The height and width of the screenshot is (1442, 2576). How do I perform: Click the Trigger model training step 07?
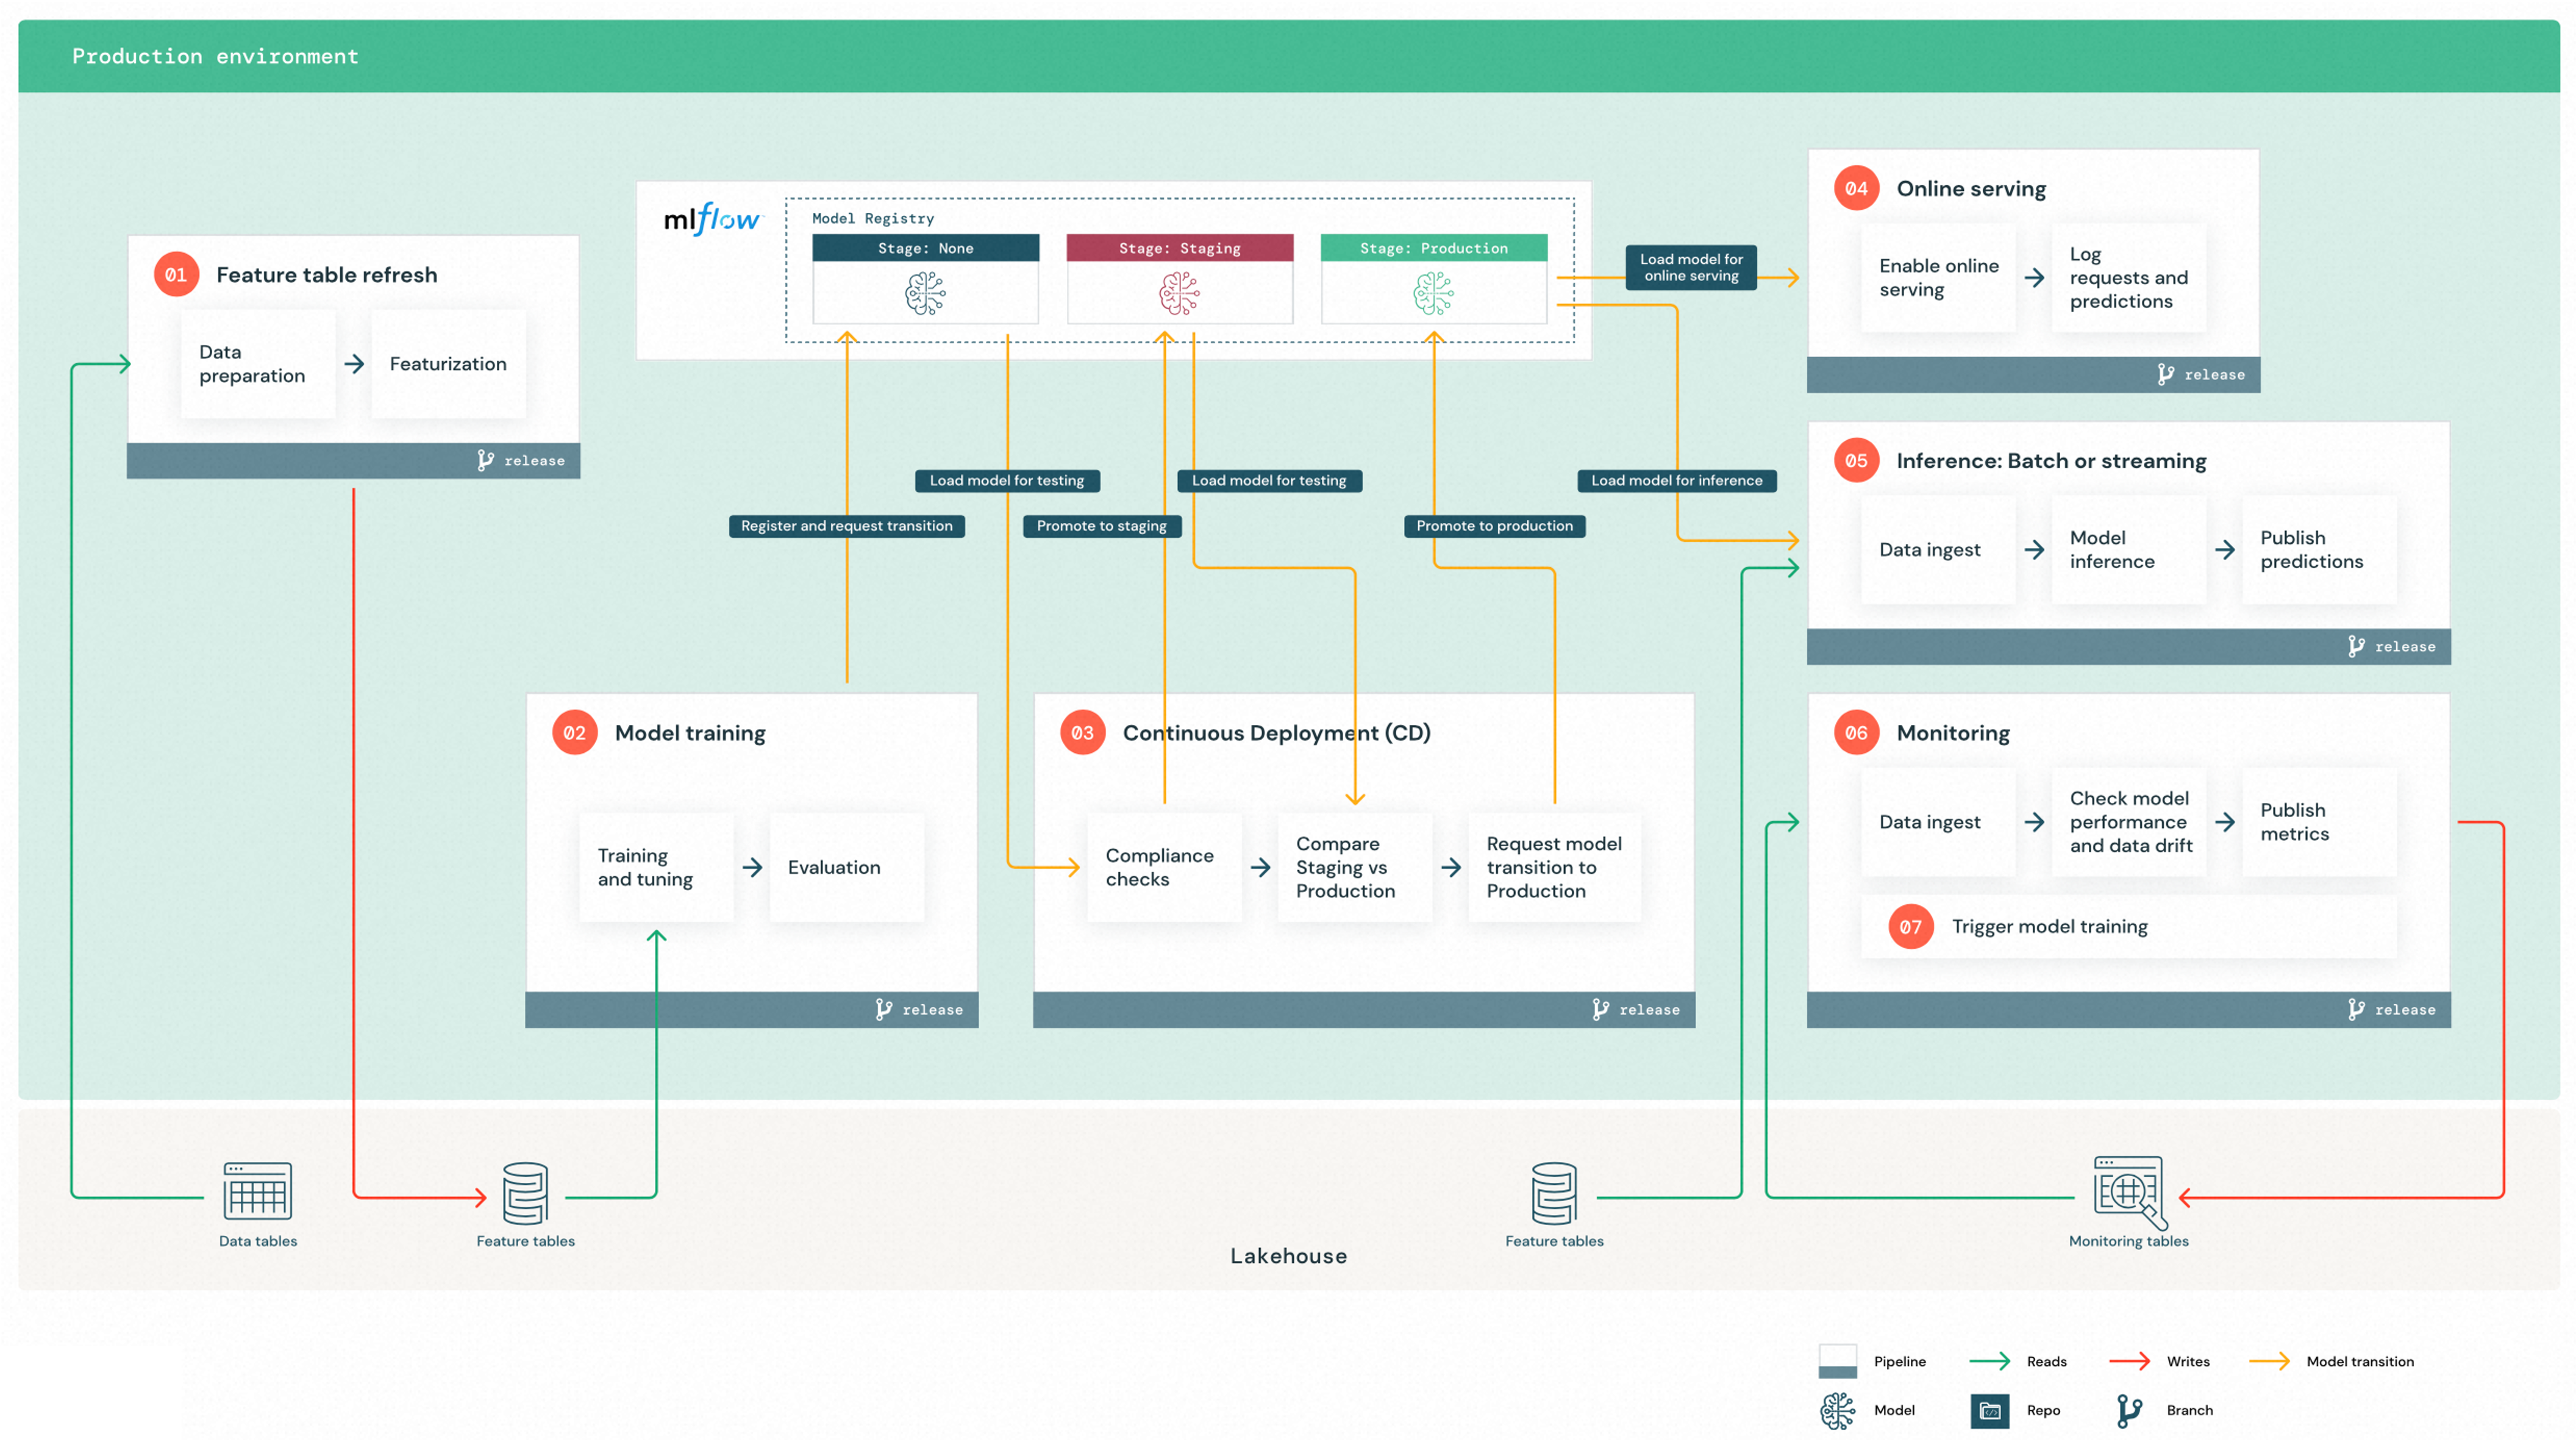click(2129, 927)
